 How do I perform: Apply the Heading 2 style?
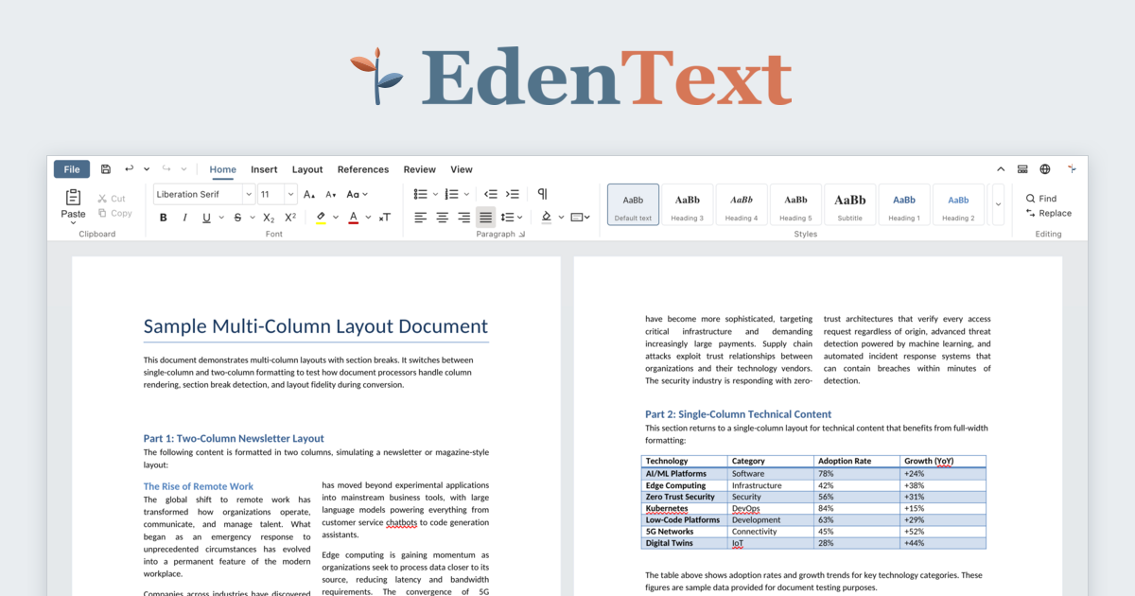click(958, 204)
